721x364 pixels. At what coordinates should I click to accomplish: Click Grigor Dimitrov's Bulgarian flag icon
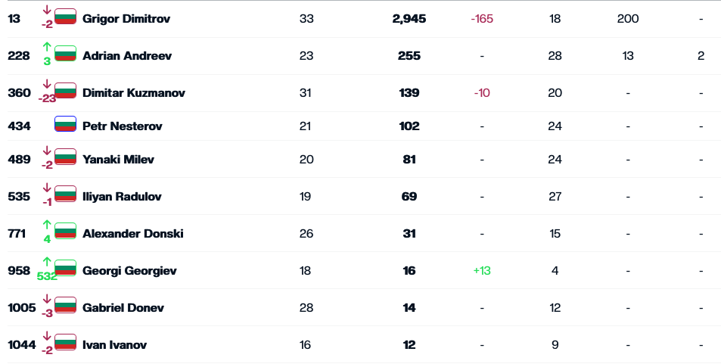(65, 17)
